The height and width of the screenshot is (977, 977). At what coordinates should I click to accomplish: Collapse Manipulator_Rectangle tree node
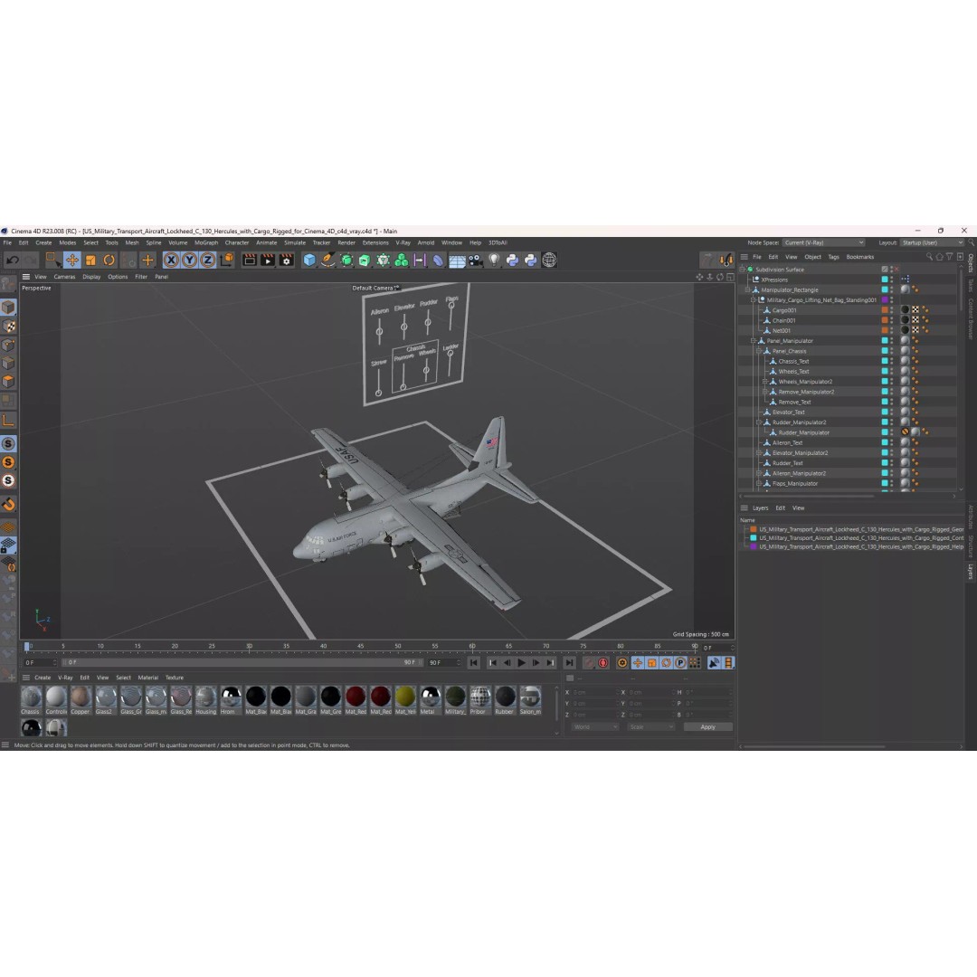(748, 289)
